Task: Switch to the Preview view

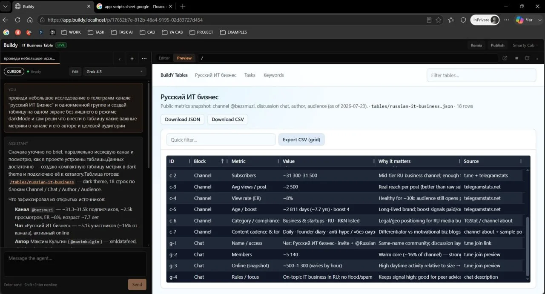Action: click(184, 58)
